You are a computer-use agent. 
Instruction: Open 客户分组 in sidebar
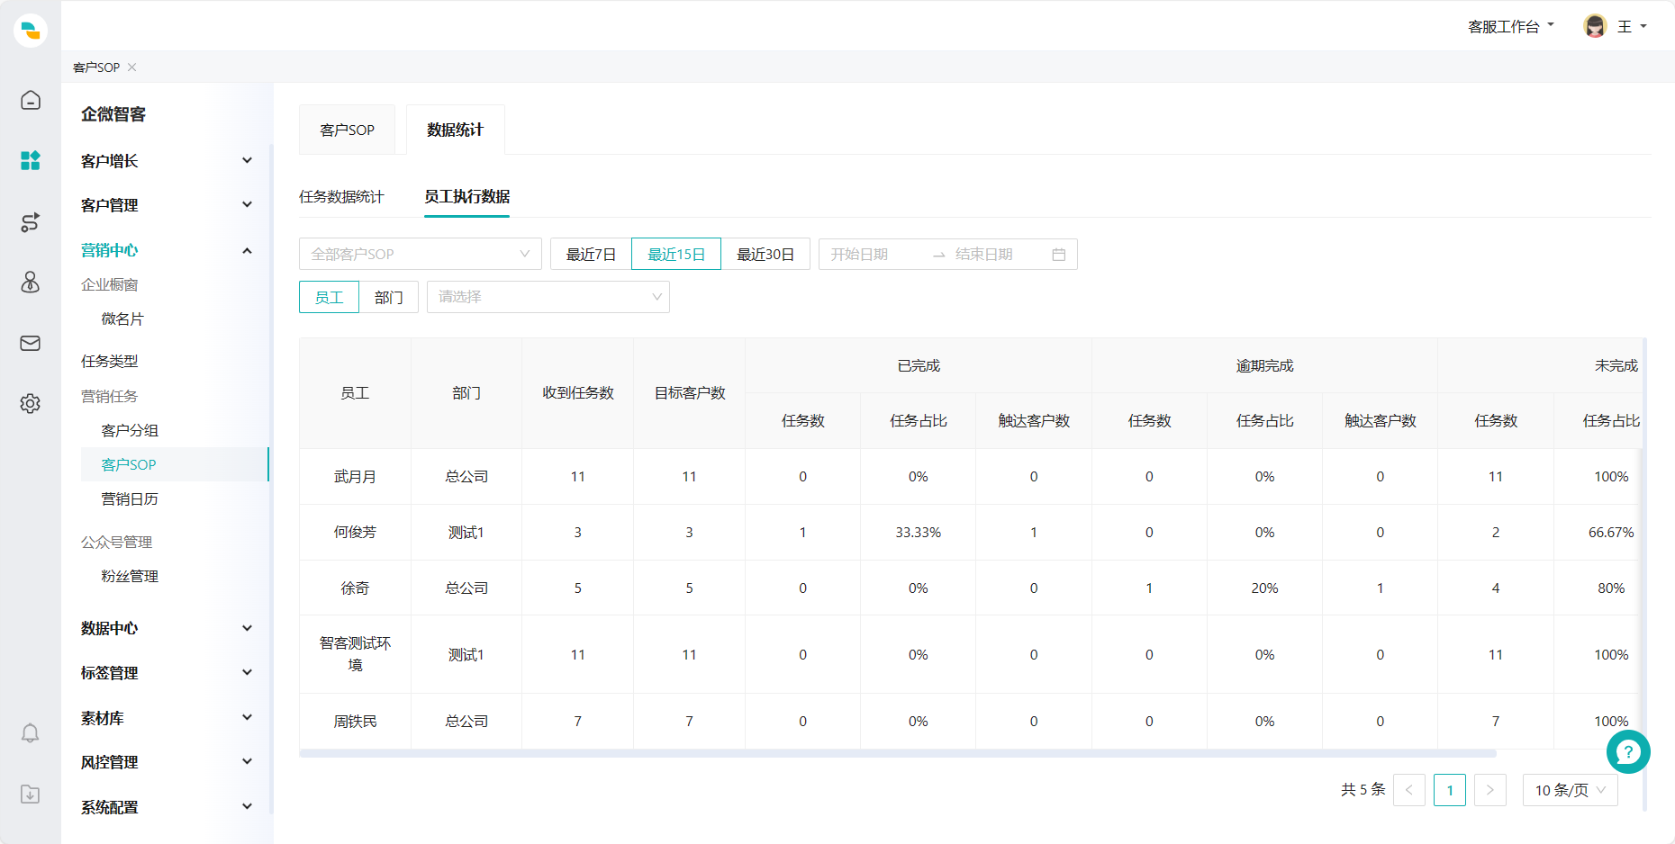point(130,430)
